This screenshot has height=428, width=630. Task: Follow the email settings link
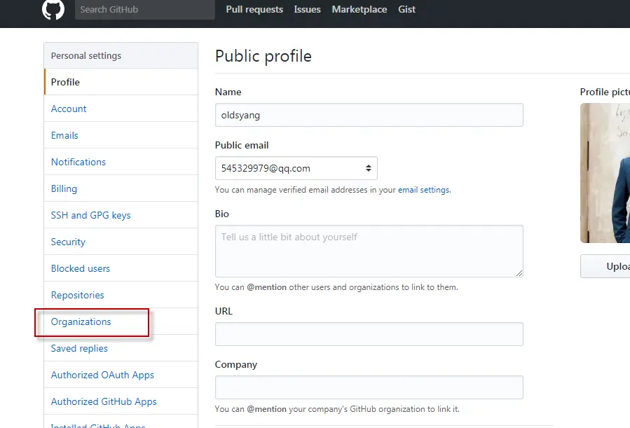click(x=423, y=190)
